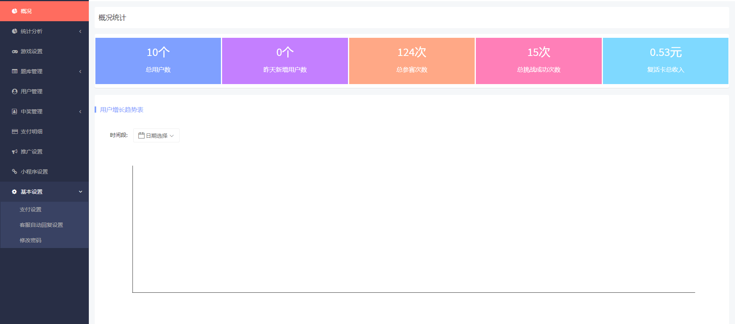Click the 基本设置 gear icon
735x324 pixels.
click(14, 192)
